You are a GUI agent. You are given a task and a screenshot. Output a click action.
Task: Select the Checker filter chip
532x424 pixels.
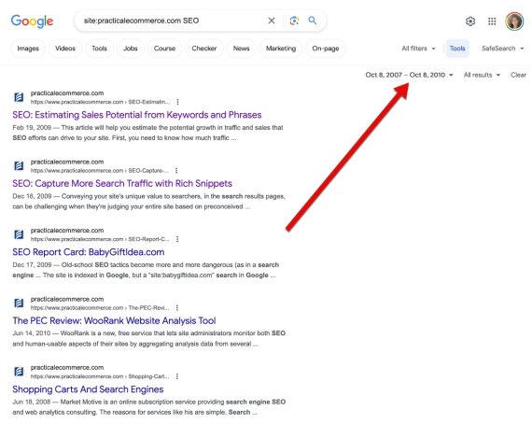(203, 49)
